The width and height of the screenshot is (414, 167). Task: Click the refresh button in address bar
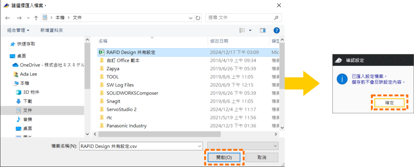pos(198,18)
